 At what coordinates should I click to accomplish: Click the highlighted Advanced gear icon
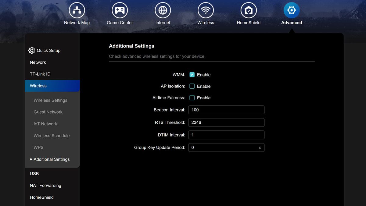point(291,10)
